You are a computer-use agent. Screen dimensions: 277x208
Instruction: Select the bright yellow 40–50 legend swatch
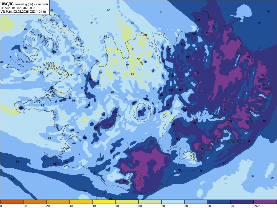[104, 202]
